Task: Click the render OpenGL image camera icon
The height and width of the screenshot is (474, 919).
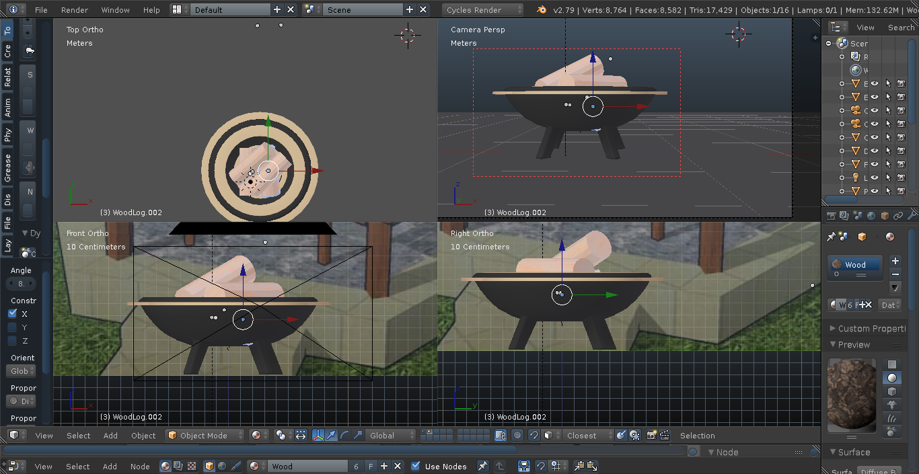Action: click(651, 436)
